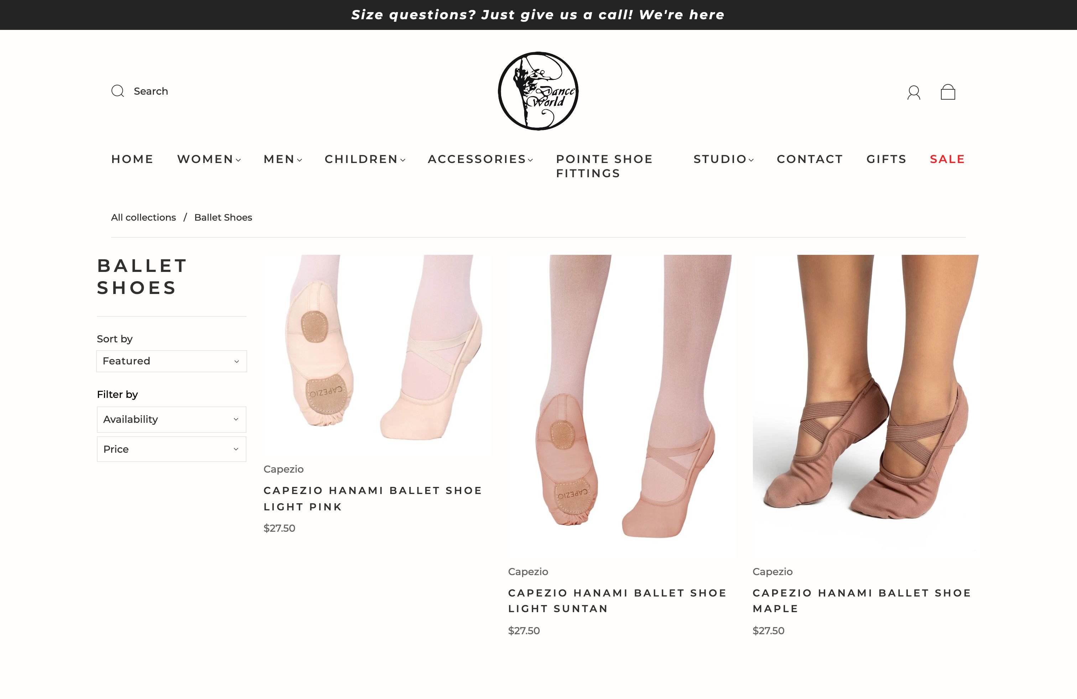
Task: Expand the Accessories menu
Action: tap(480, 159)
